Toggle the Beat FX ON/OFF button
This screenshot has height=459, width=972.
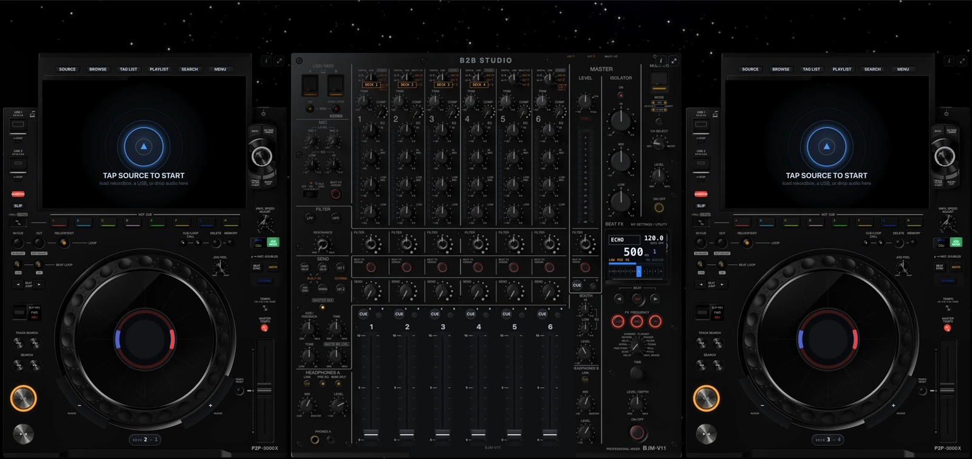coord(637,433)
